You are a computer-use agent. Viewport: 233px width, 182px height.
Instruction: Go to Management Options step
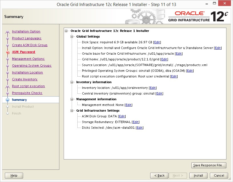[28, 59]
